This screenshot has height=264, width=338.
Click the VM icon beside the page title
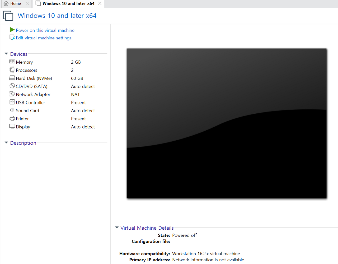[8, 16]
